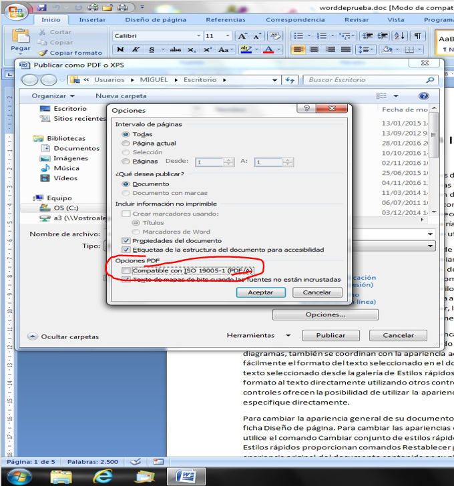This screenshot has height=486, width=454.
Task: Click the Buscar Escritorio search field
Action: 364,79
